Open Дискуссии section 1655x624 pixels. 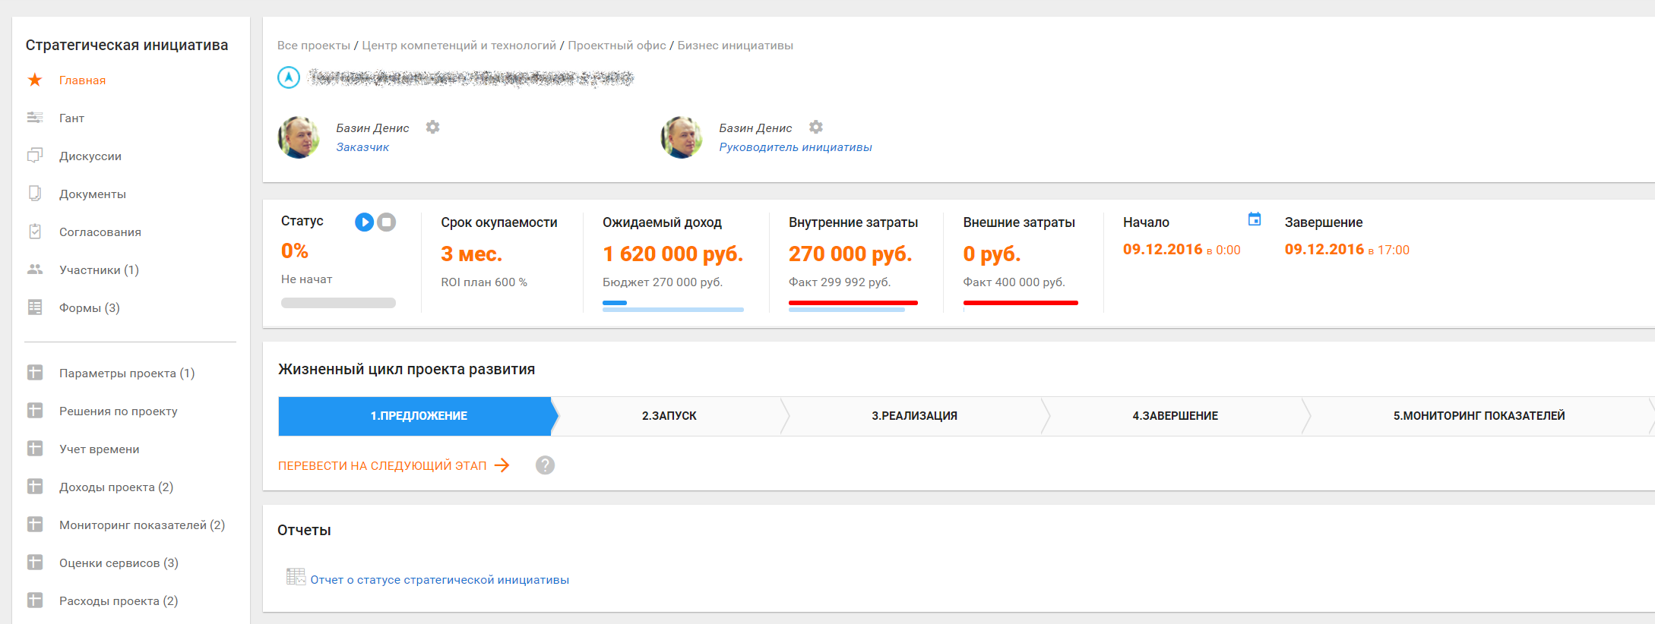coord(90,156)
